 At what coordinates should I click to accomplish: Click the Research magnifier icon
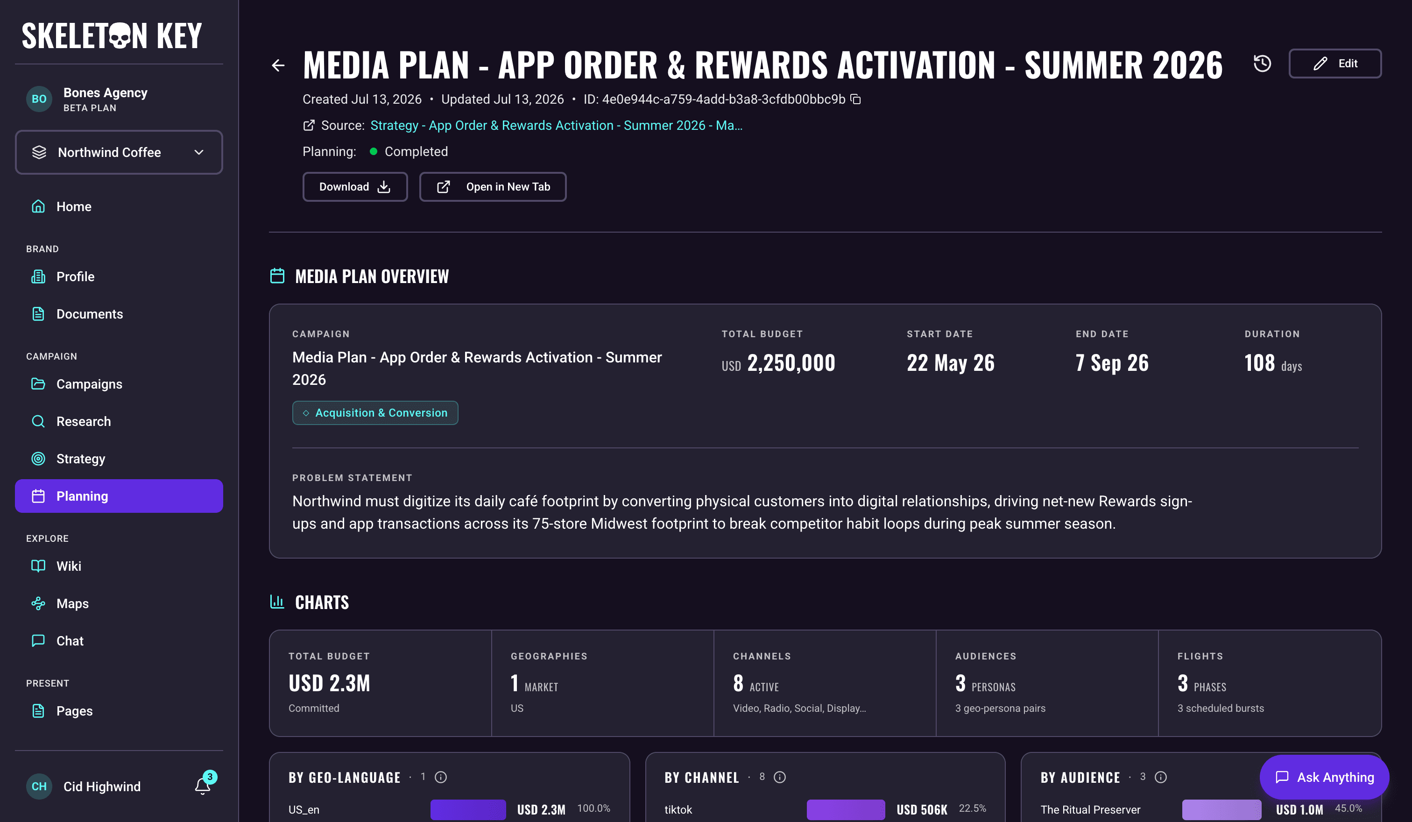click(x=38, y=421)
